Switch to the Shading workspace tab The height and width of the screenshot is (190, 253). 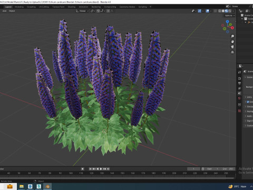click(x=72, y=7)
